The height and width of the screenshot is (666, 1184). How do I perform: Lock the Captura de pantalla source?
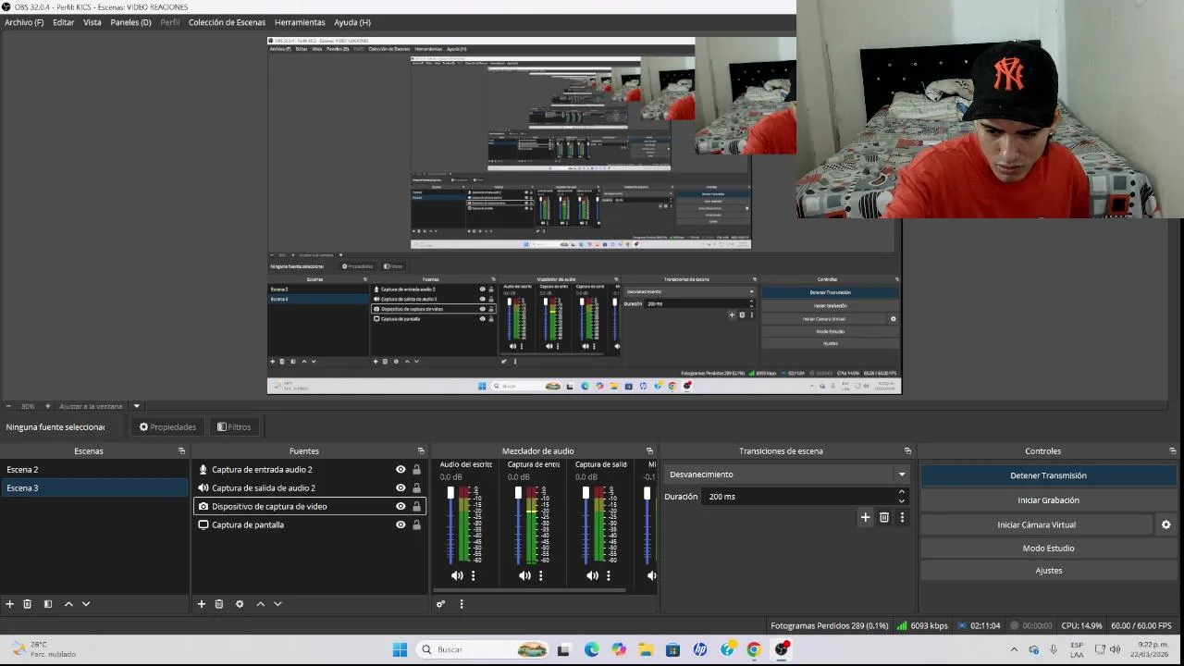click(417, 525)
